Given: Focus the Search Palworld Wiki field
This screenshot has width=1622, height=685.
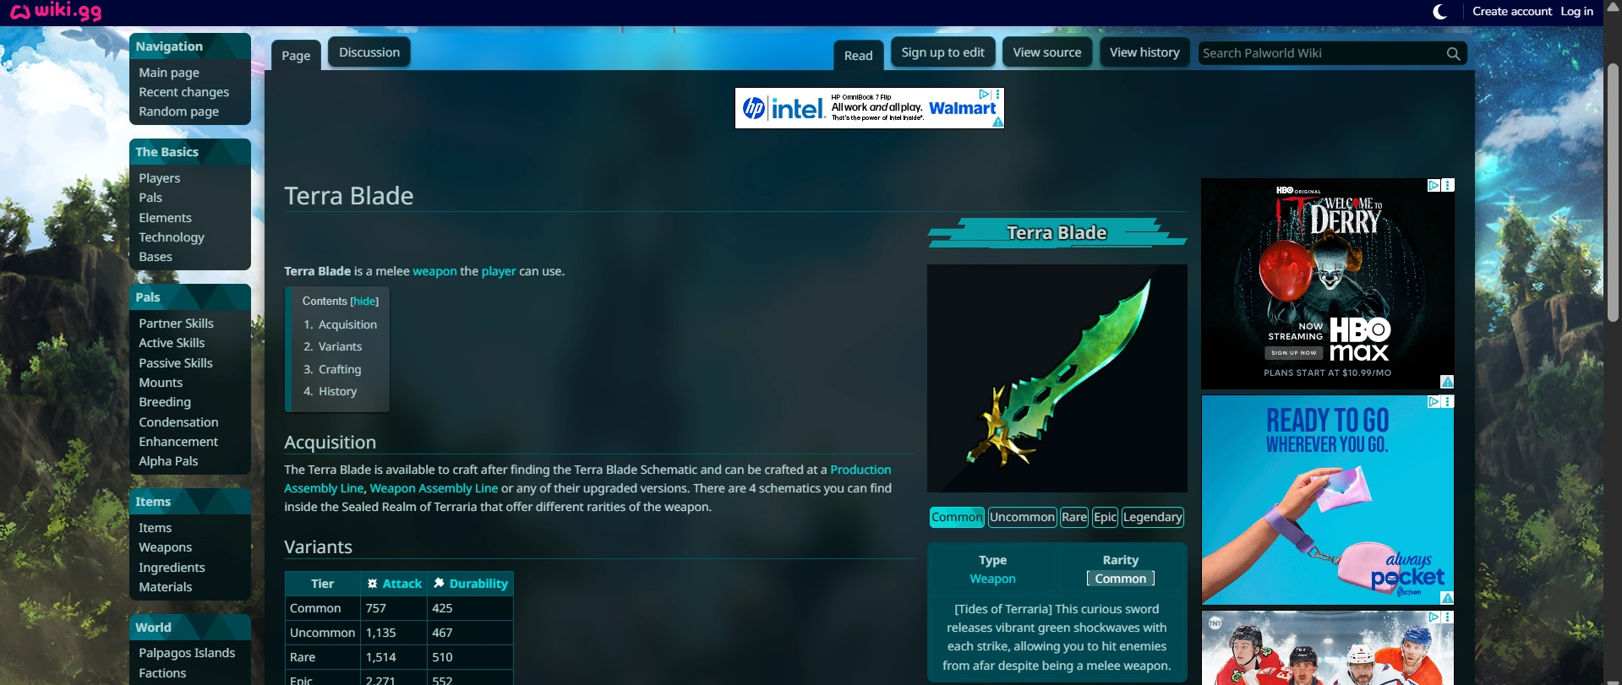Looking at the screenshot, I should (x=1321, y=53).
